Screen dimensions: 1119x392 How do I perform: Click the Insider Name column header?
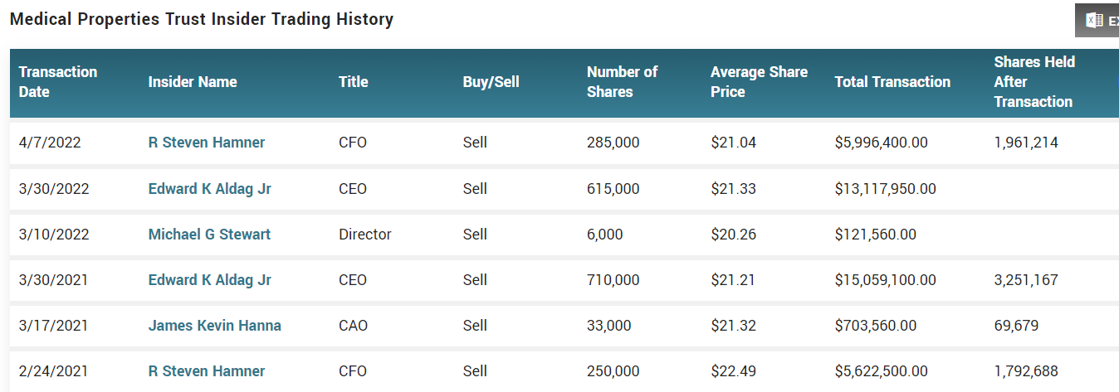[x=193, y=82]
